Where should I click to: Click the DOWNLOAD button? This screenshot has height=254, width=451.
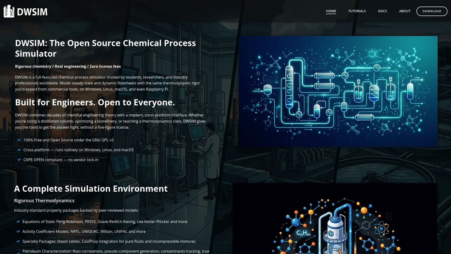[432, 11]
